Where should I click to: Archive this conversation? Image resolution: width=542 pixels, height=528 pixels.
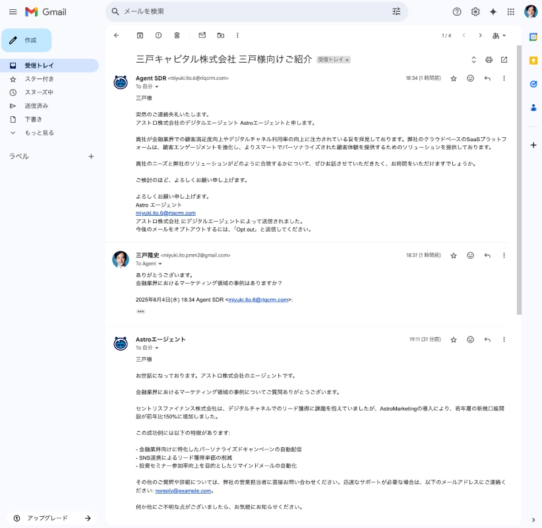click(140, 35)
